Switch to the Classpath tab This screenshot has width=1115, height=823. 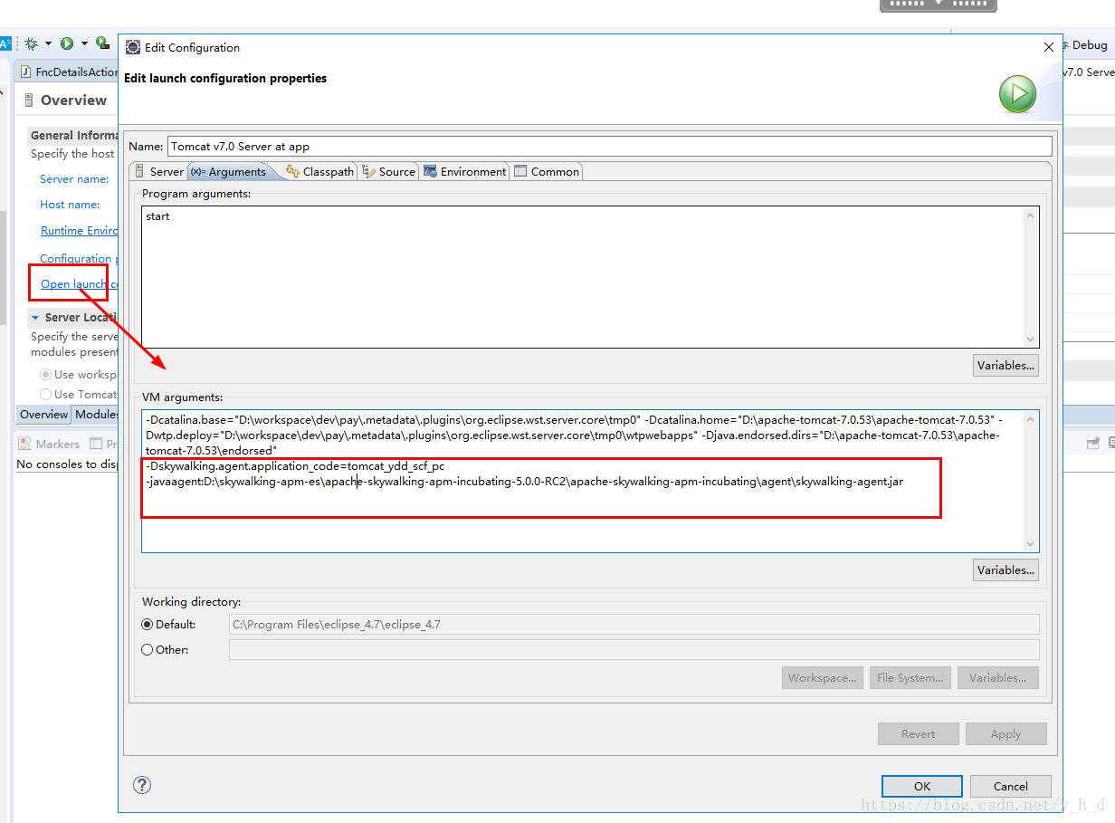(319, 171)
